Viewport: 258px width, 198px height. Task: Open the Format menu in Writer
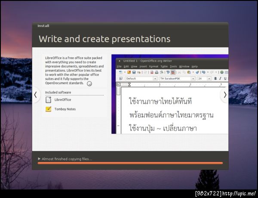tap(154, 67)
